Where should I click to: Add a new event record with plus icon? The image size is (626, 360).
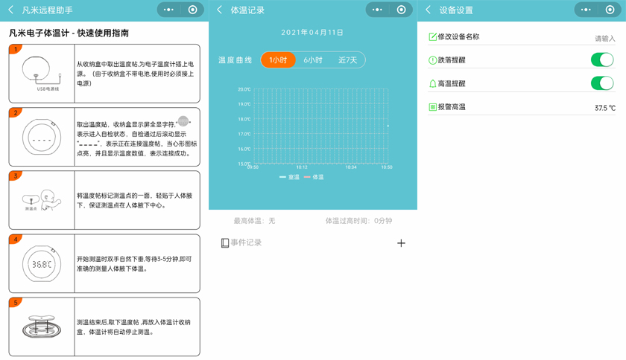click(x=401, y=243)
